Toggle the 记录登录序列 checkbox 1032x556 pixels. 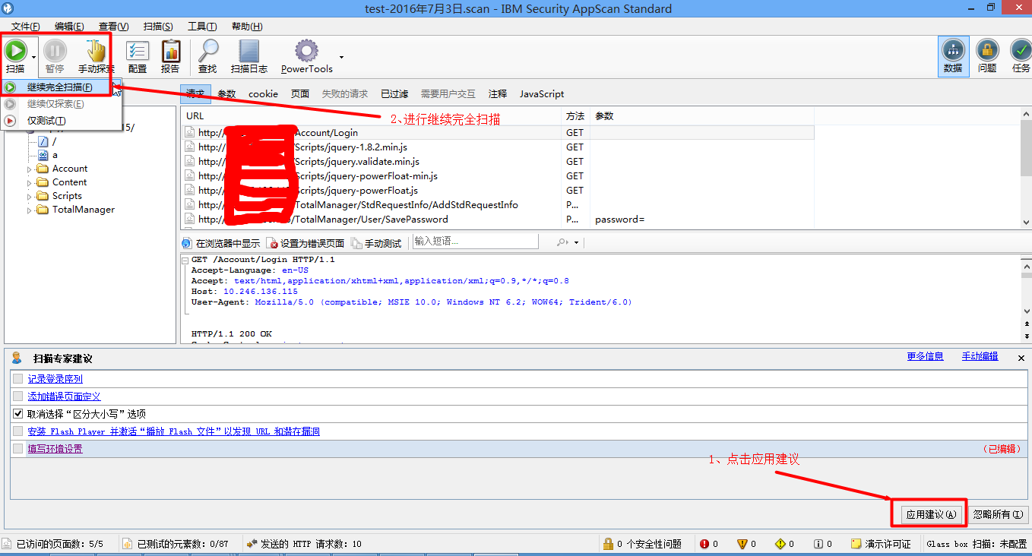[18, 378]
